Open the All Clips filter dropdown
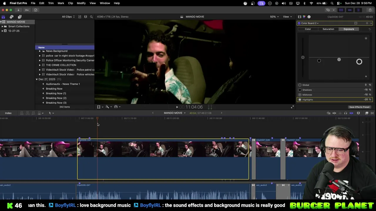Image resolution: width=376 pixels, height=211 pixels. pyautogui.click(x=68, y=17)
